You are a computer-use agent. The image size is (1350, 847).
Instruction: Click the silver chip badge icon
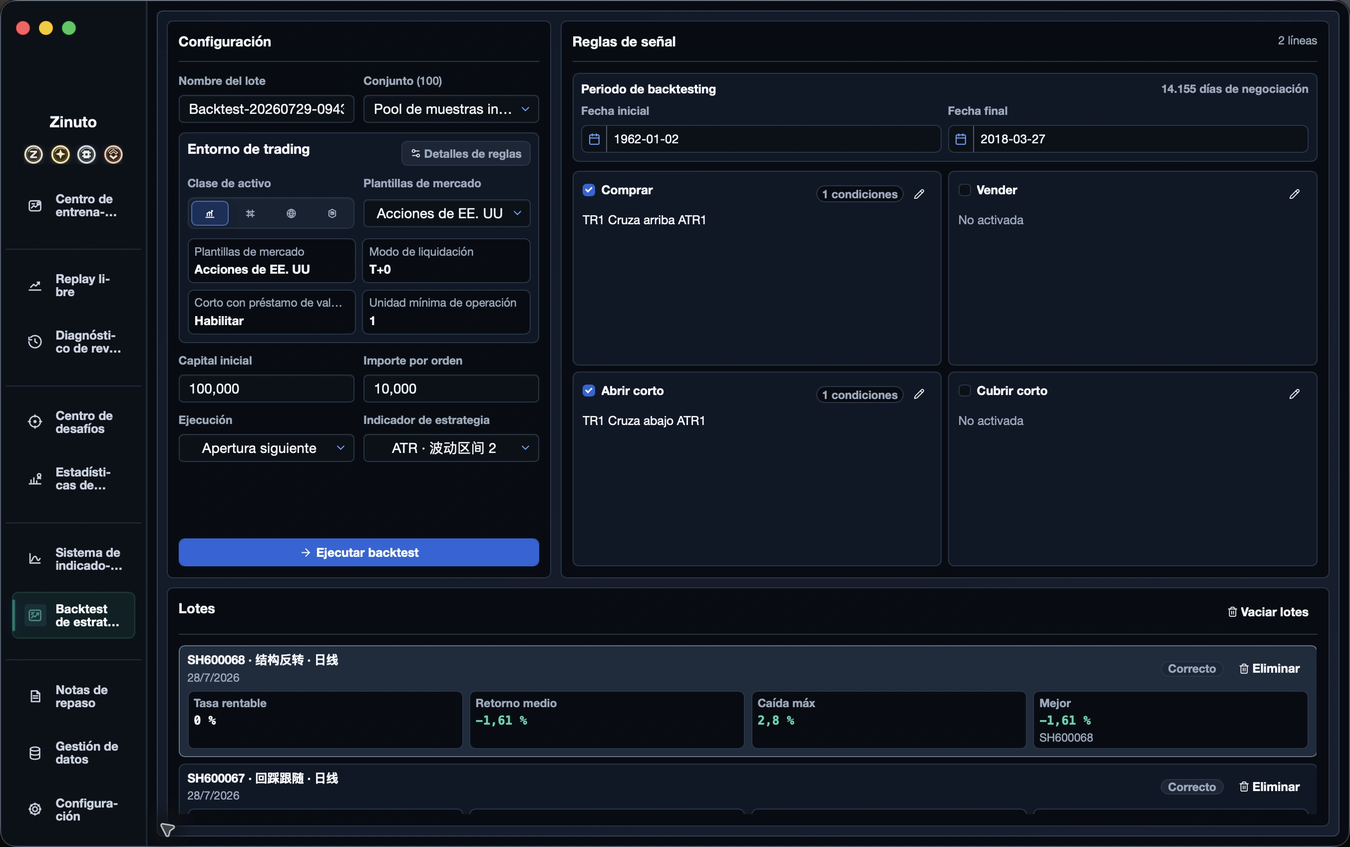86,154
